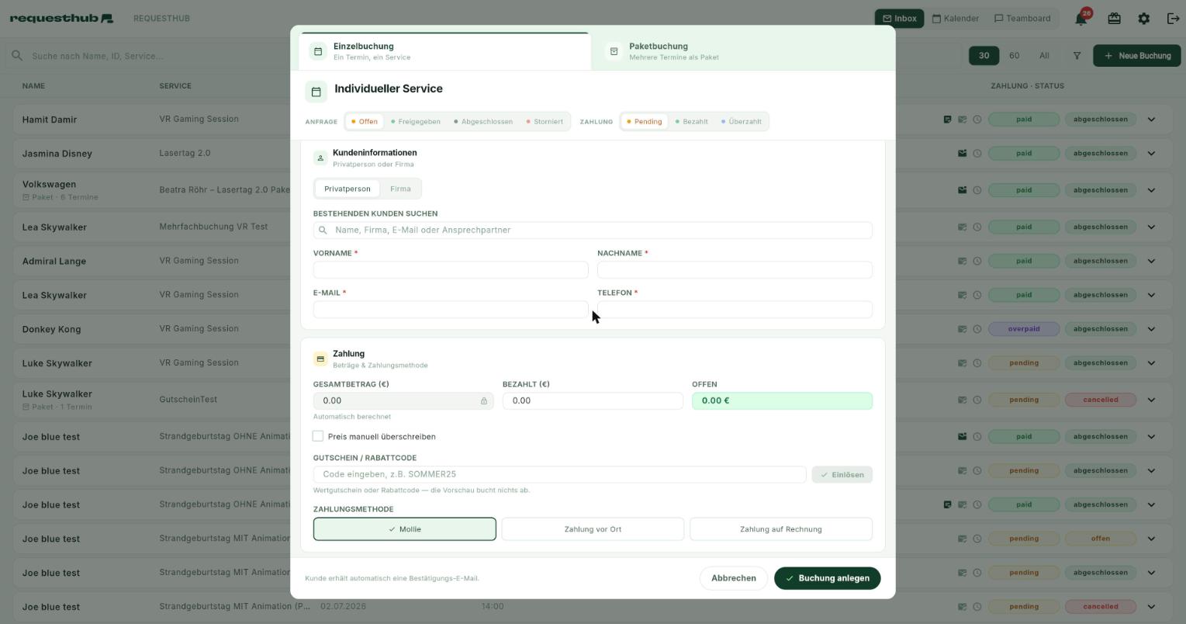Click the filter funnel icon
Image resolution: width=1186 pixels, height=624 pixels.
click(x=1077, y=56)
